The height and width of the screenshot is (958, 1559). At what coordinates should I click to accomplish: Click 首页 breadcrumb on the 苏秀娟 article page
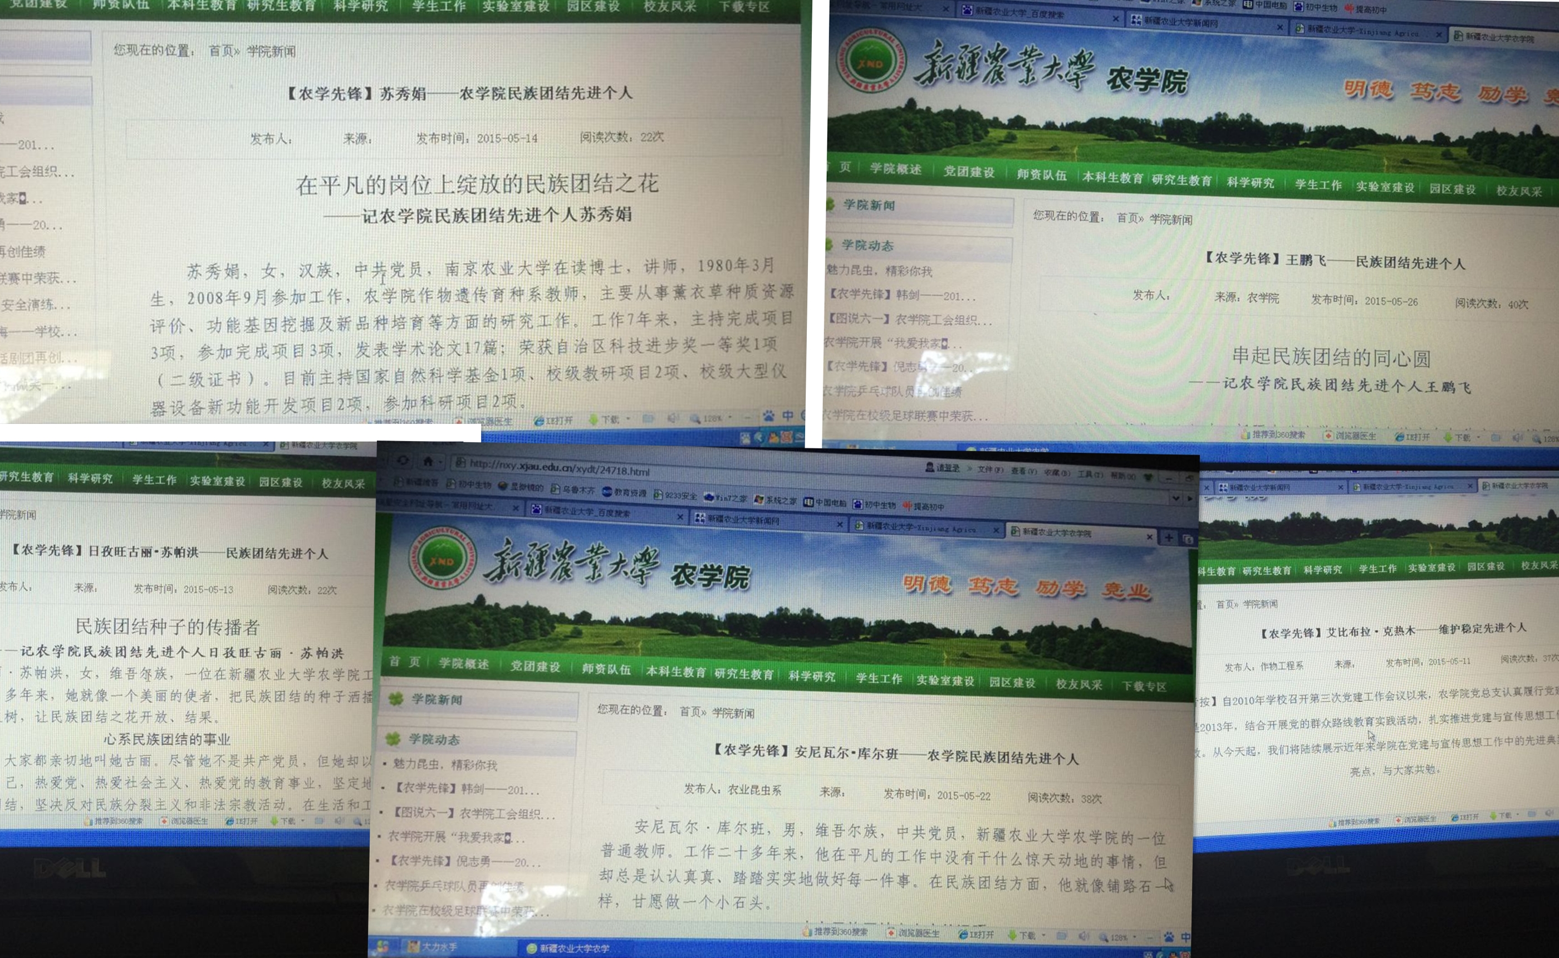coord(221,51)
